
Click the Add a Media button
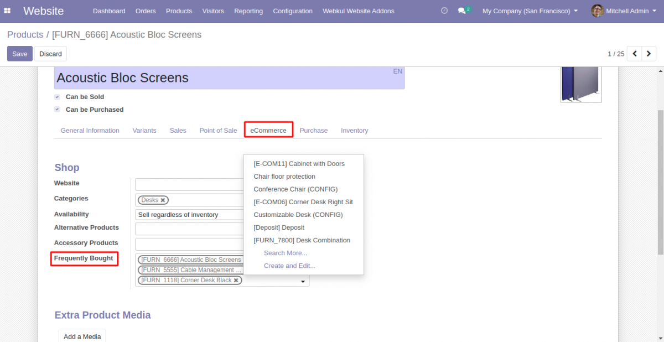pos(82,336)
